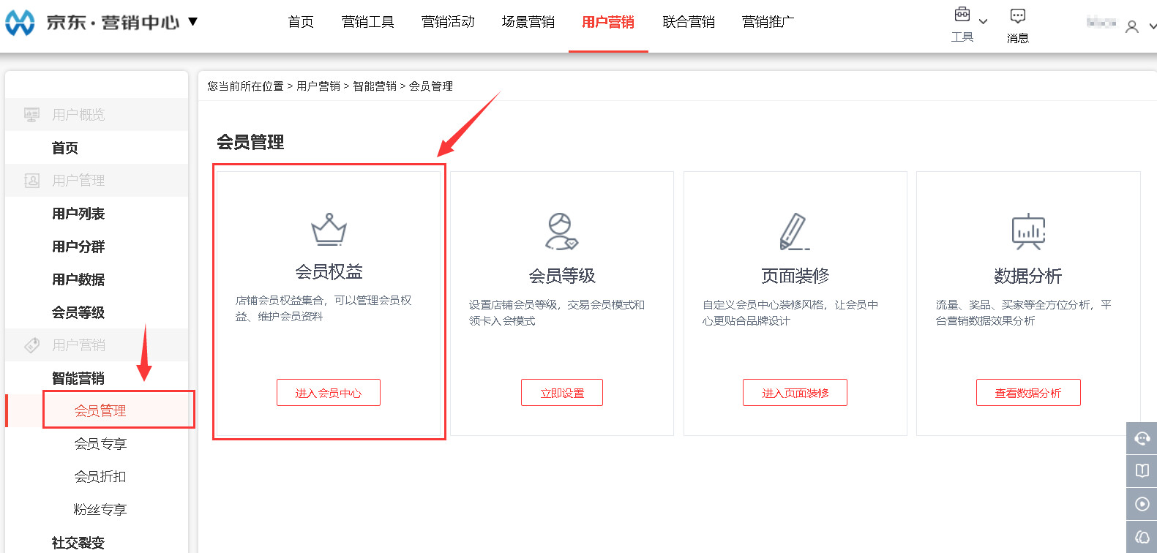Open the 联合营销 navigation tab
The height and width of the screenshot is (553, 1157).
pyautogui.click(x=689, y=22)
